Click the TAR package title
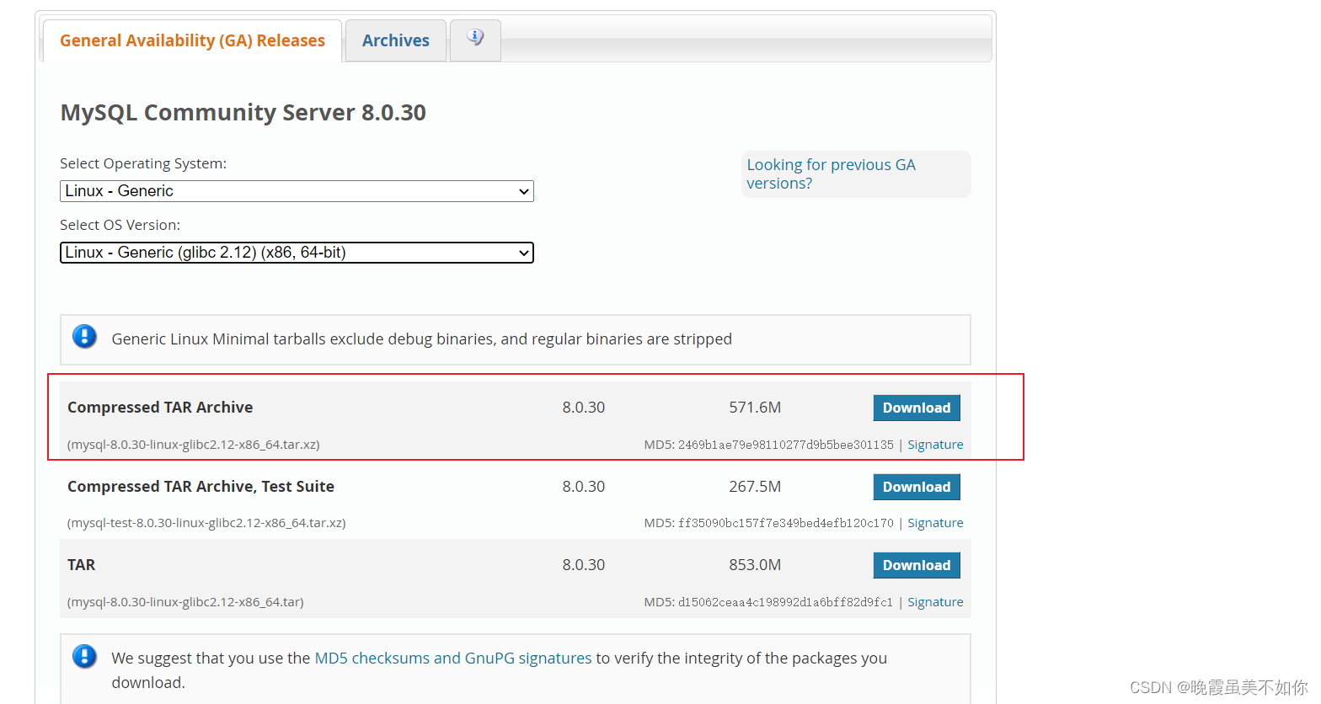This screenshot has width=1321, height=704. [x=81, y=565]
